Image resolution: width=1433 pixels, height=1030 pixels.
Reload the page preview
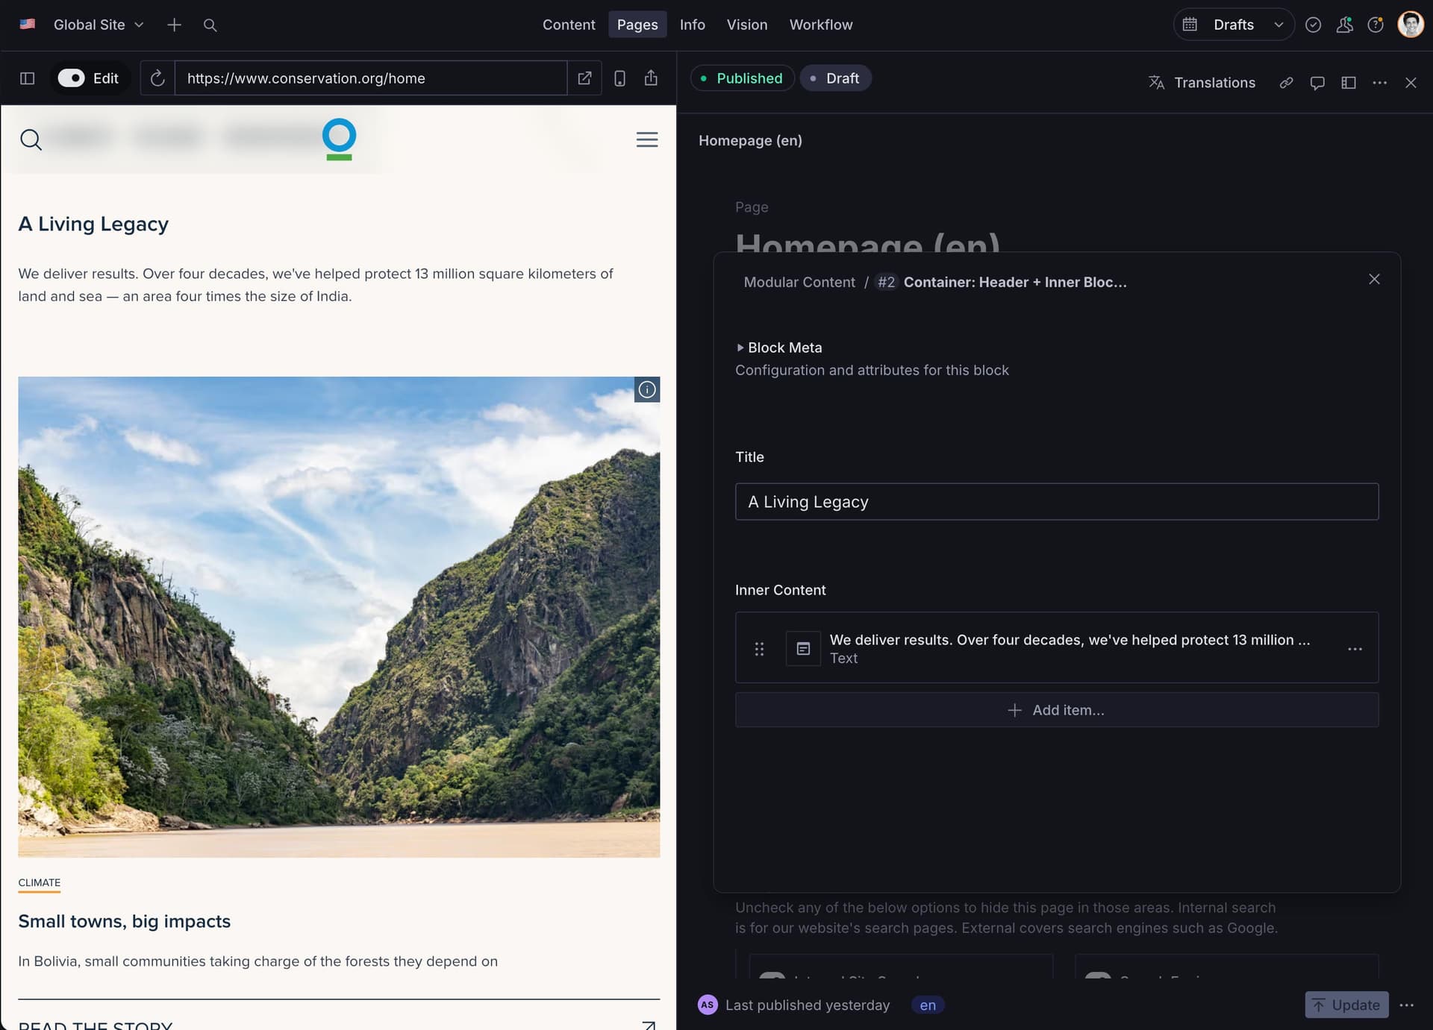[157, 78]
